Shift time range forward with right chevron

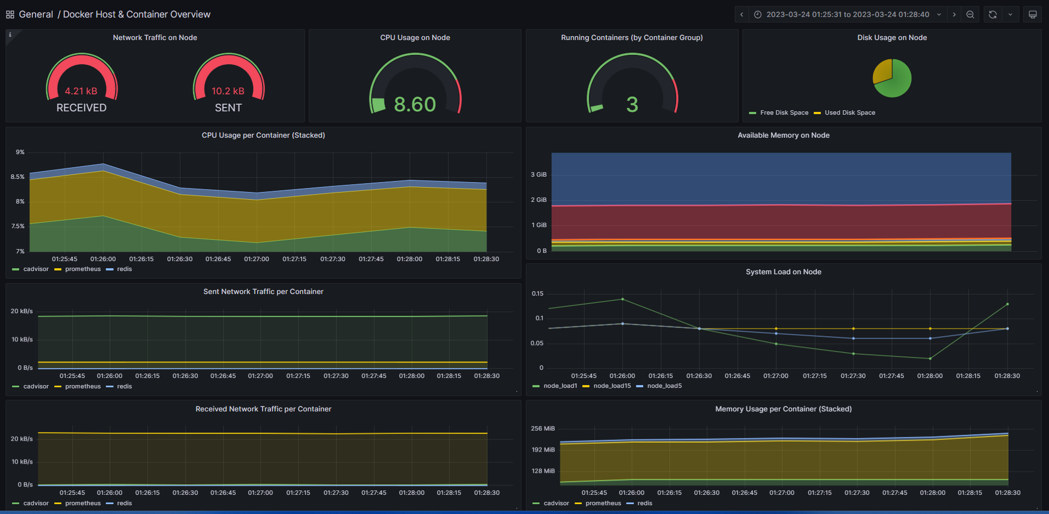click(954, 15)
